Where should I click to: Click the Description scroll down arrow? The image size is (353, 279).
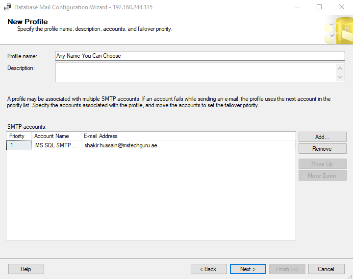tap(340, 77)
